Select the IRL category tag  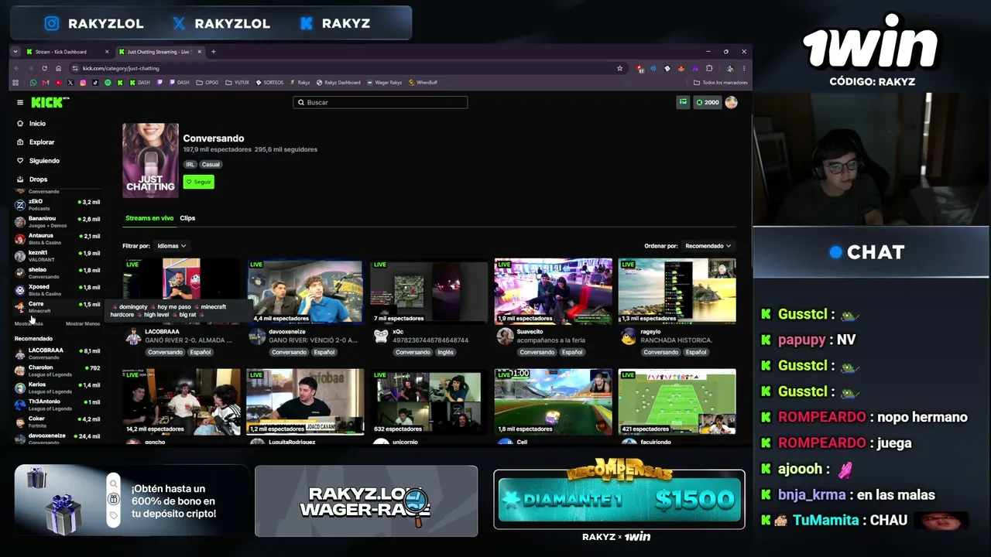(x=190, y=165)
